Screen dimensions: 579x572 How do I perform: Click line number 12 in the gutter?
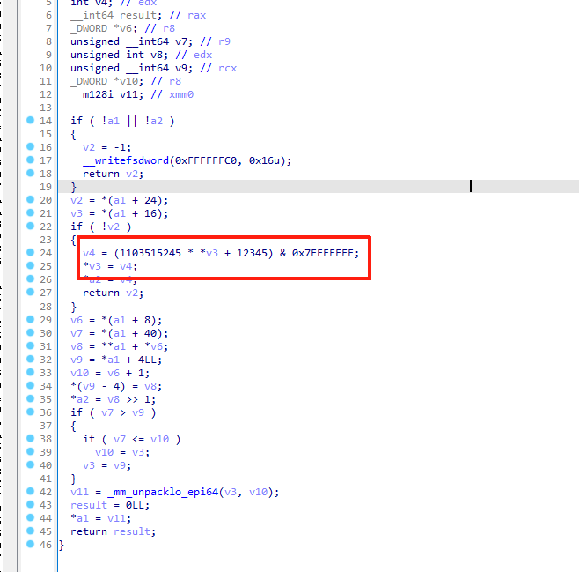click(46, 94)
